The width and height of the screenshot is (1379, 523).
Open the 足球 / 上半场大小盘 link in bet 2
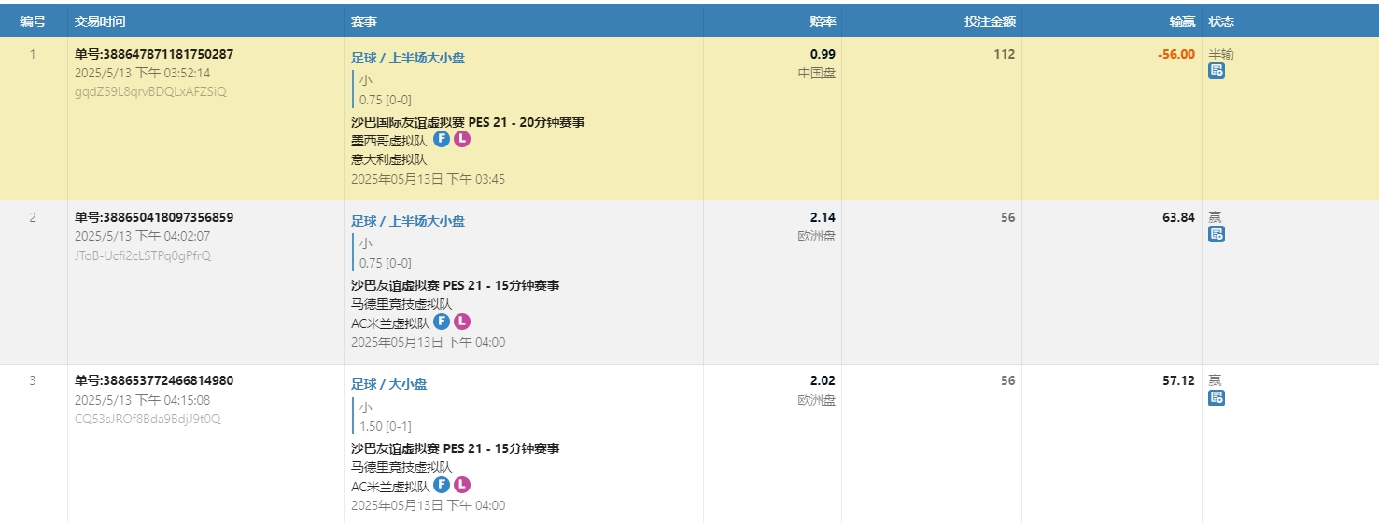click(x=407, y=221)
